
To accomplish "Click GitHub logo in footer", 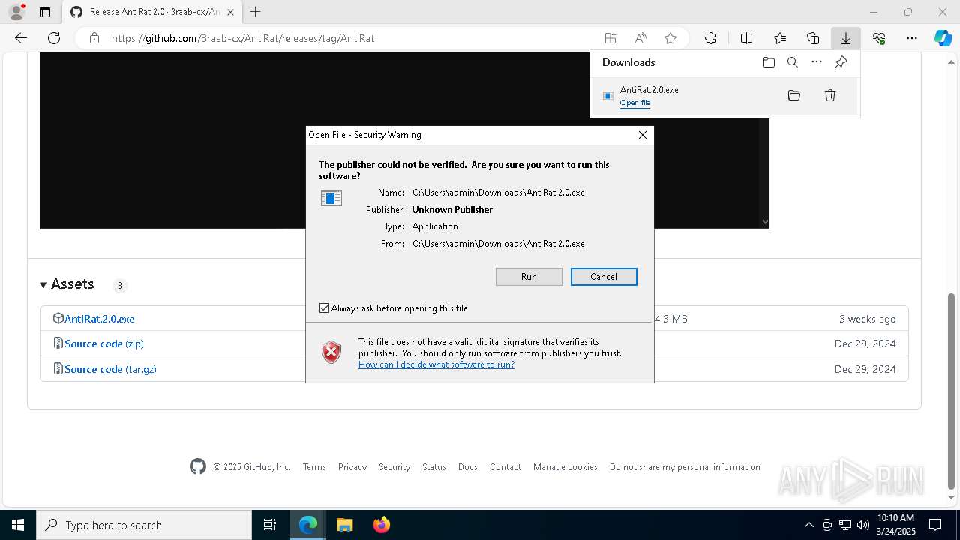I will click(x=198, y=466).
